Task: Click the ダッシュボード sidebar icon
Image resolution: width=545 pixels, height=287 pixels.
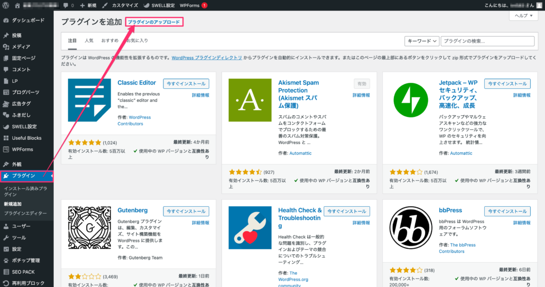Action: point(6,21)
